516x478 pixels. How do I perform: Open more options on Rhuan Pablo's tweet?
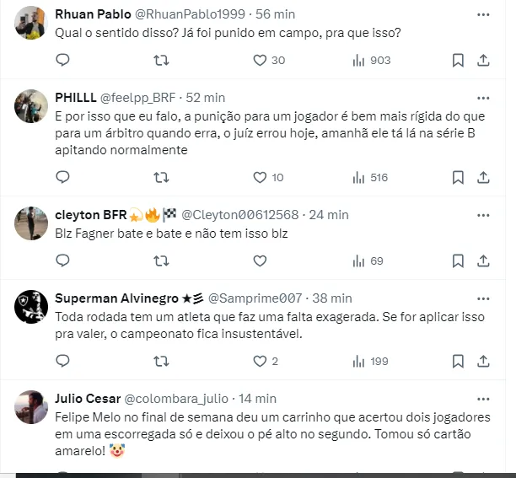pyautogui.click(x=483, y=14)
